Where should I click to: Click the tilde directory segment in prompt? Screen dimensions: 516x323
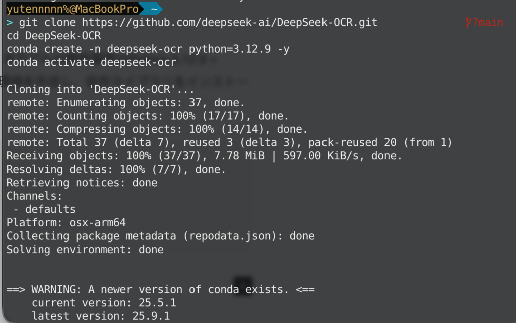(153, 10)
